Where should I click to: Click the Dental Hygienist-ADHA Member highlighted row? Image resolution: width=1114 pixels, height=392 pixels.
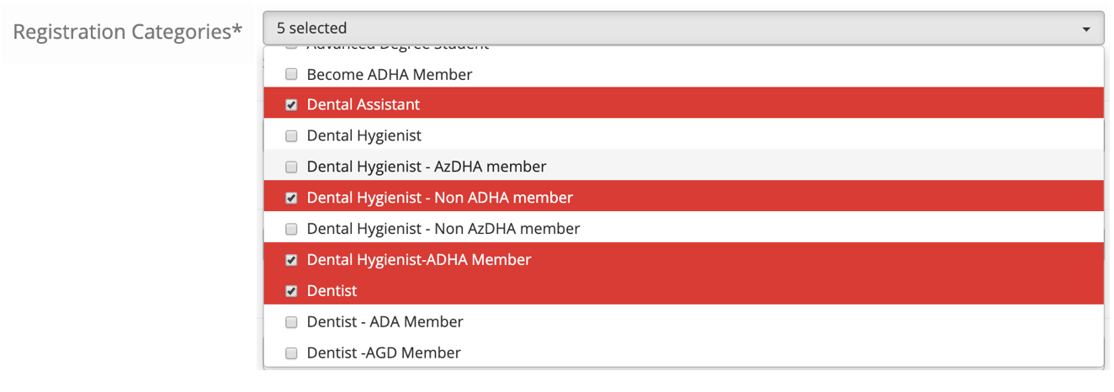point(684,259)
